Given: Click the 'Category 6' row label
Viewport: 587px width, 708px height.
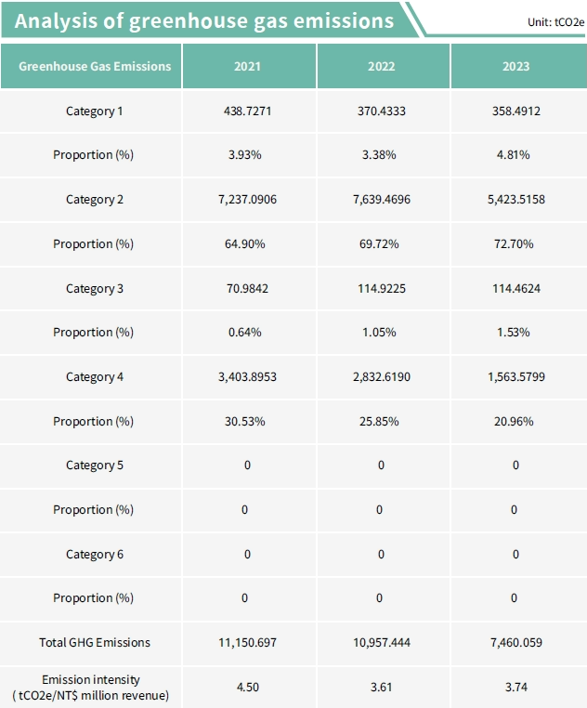Looking at the screenshot, I should tap(94, 554).
